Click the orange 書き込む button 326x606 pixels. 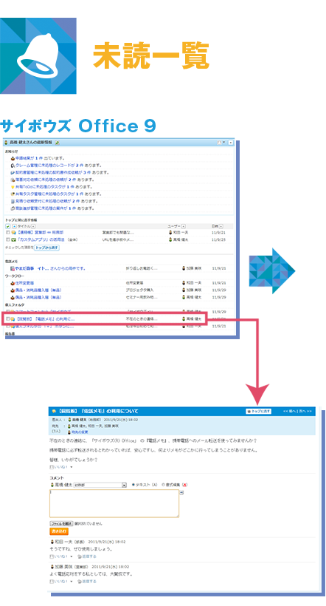pos(59,531)
